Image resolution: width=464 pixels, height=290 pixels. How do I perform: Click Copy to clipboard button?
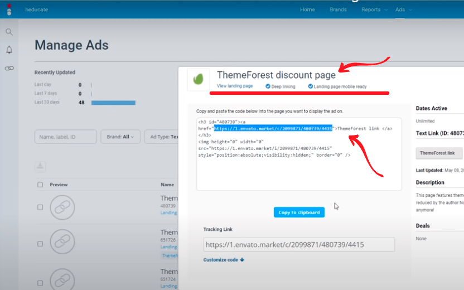pyautogui.click(x=299, y=212)
